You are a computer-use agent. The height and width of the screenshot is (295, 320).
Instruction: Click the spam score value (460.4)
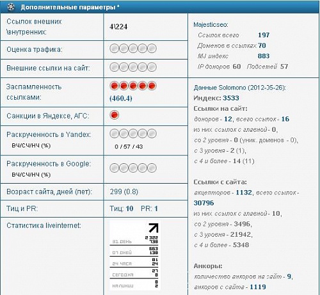coord(121,99)
